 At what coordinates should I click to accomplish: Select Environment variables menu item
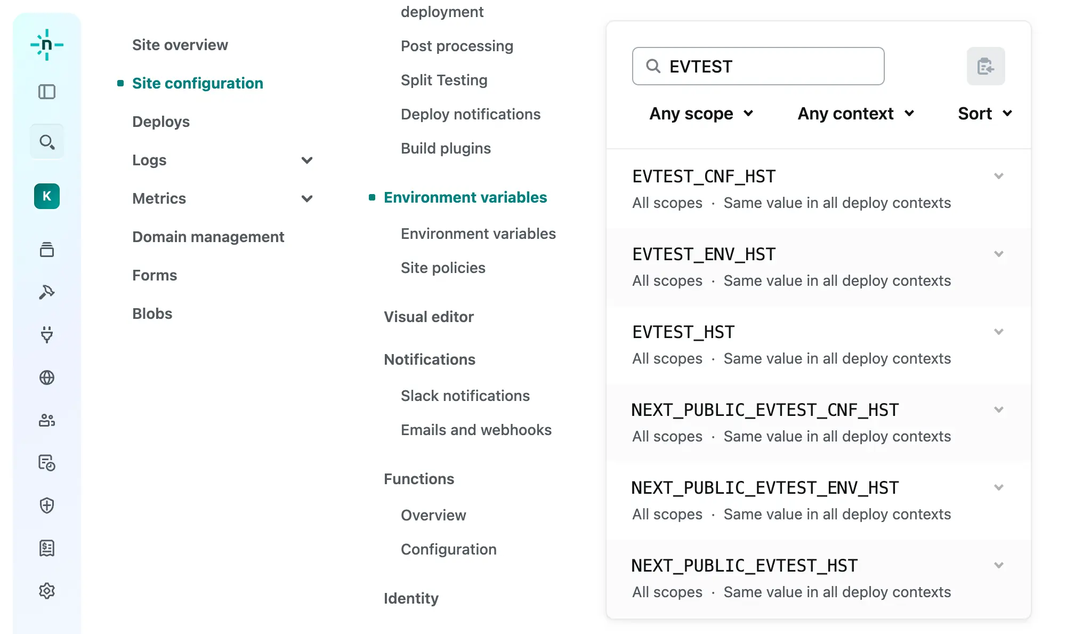(479, 232)
